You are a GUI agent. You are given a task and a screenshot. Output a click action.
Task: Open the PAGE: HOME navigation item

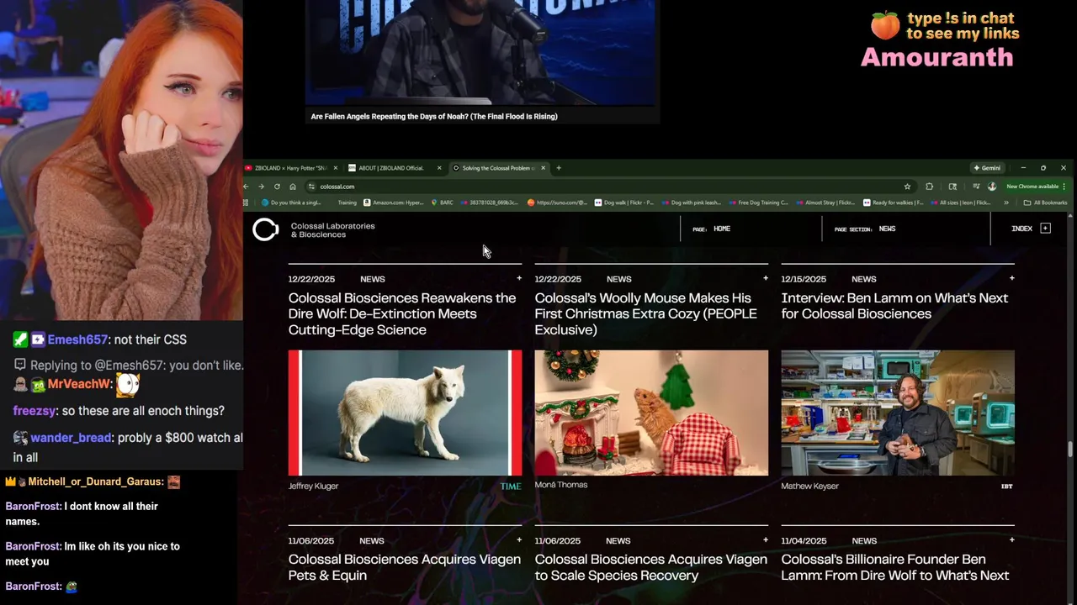click(x=711, y=229)
